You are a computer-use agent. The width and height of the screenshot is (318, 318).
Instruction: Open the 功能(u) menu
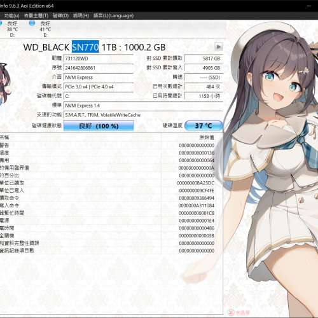coord(11,16)
